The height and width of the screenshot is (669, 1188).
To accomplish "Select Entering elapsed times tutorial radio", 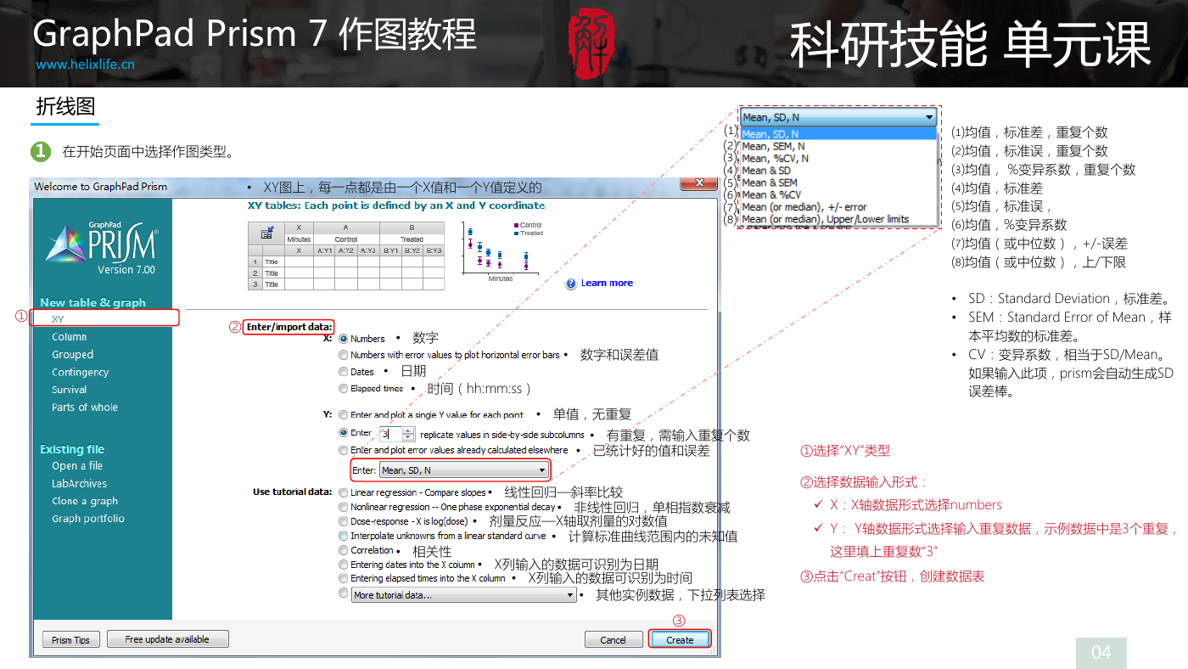I will coord(343,578).
